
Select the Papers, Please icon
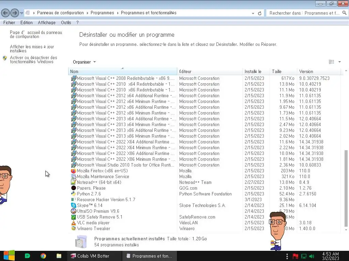(x=74, y=188)
